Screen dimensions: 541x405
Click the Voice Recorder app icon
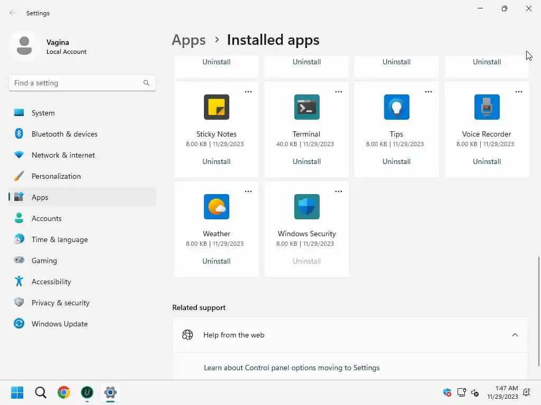(x=487, y=107)
